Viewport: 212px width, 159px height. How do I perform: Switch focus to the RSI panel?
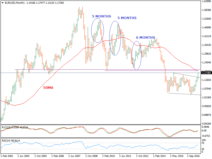tap(106, 146)
